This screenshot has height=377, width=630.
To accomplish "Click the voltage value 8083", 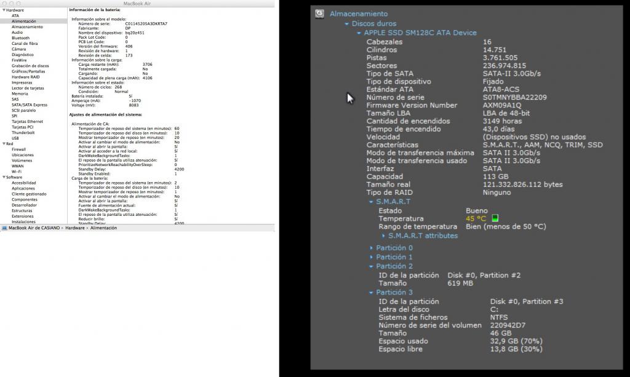I will click(x=134, y=105).
